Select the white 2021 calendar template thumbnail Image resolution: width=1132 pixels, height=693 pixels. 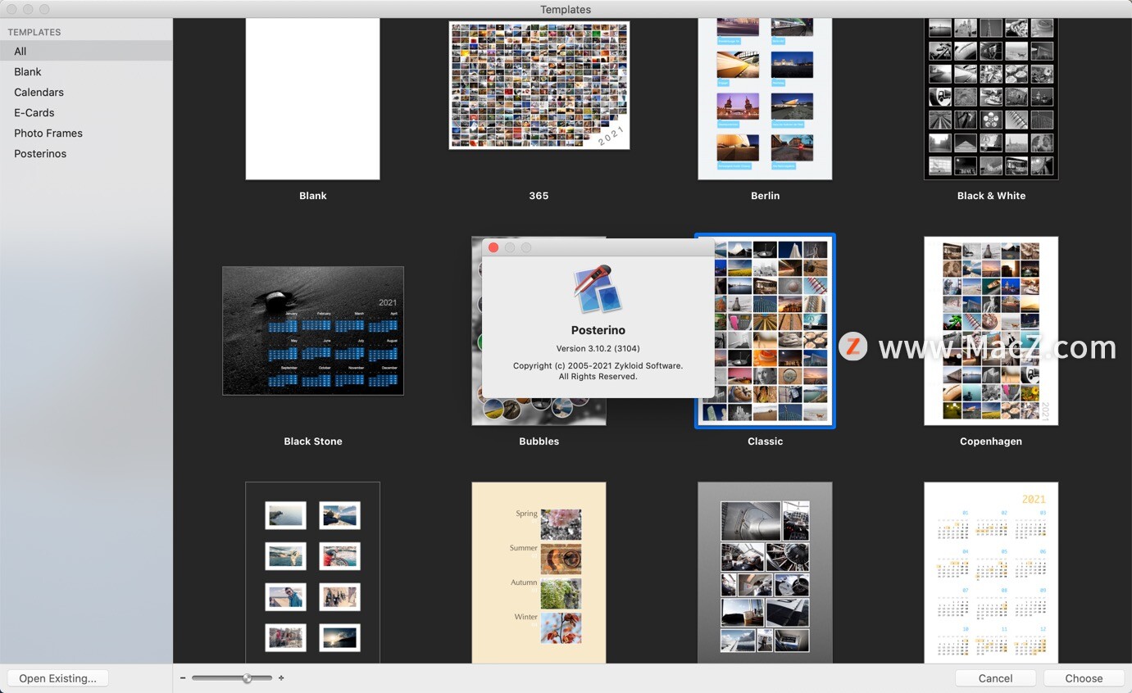coord(991,573)
